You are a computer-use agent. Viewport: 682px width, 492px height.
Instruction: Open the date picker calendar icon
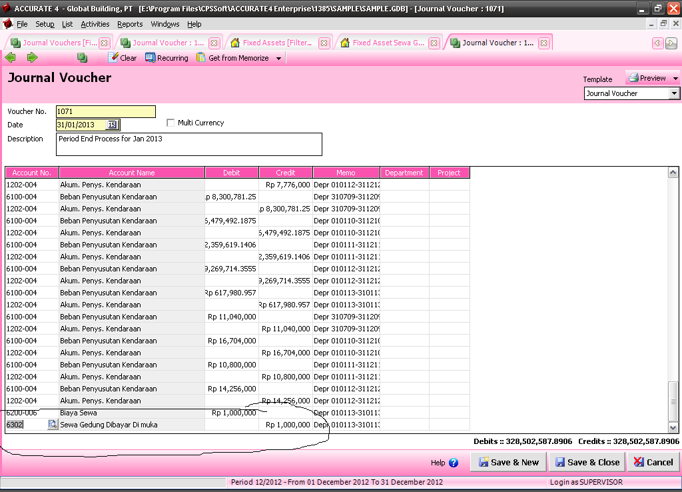[x=112, y=125]
